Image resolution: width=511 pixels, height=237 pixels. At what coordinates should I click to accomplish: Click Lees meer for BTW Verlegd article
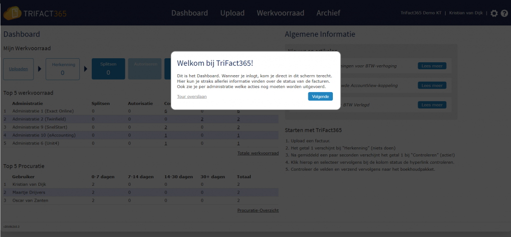(x=432, y=105)
